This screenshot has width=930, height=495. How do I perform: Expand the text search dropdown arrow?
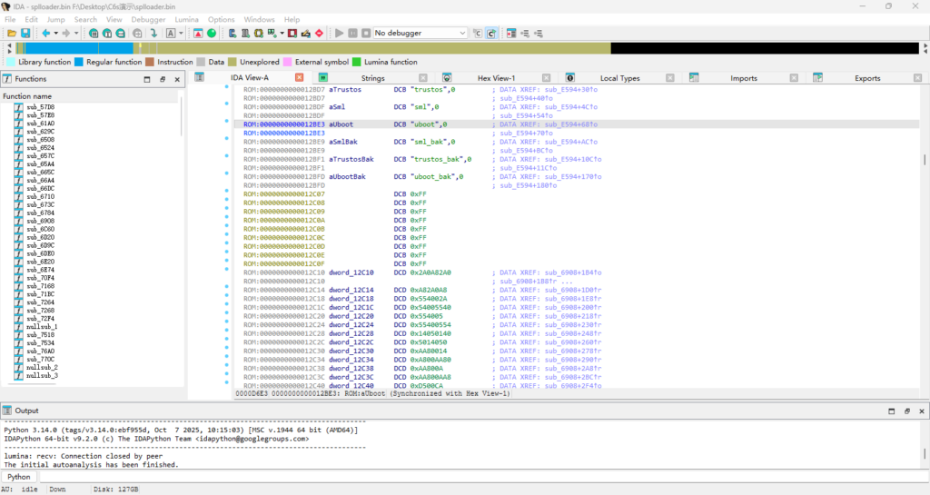pos(182,34)
